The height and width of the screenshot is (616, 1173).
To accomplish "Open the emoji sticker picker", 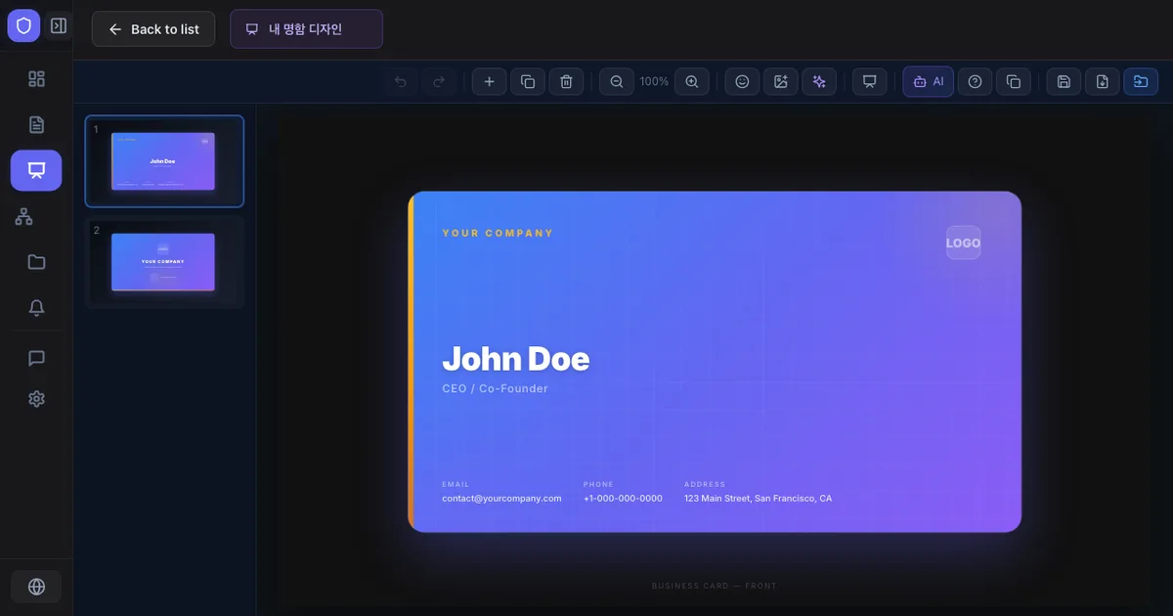I will (x=742, y=81).
